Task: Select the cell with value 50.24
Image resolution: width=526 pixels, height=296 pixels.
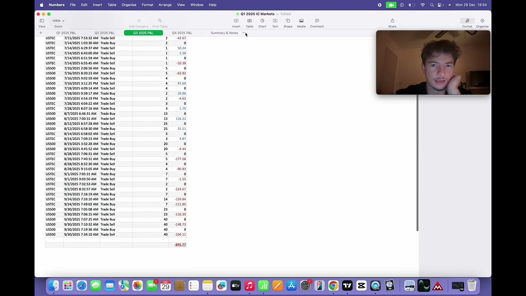Action: [x=178, y=48]
